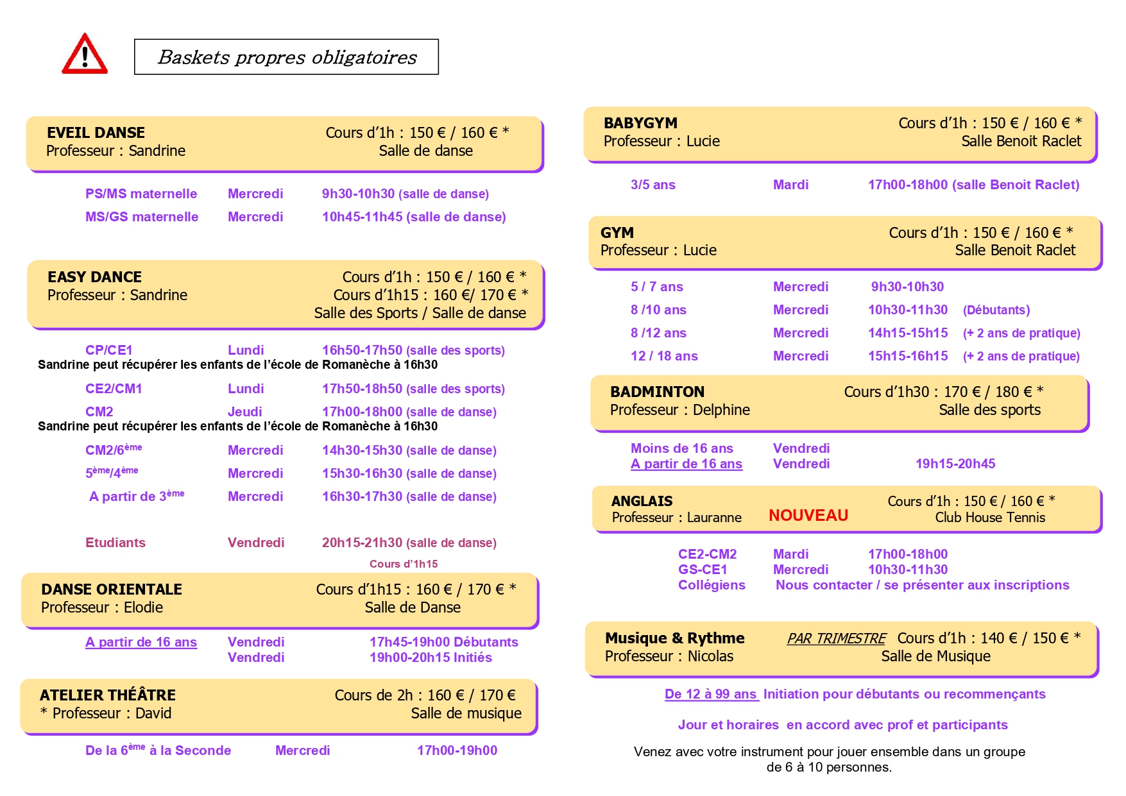The image size is (1126, 796).
Task: Click the GYM section title
Action: coord(617,233)
